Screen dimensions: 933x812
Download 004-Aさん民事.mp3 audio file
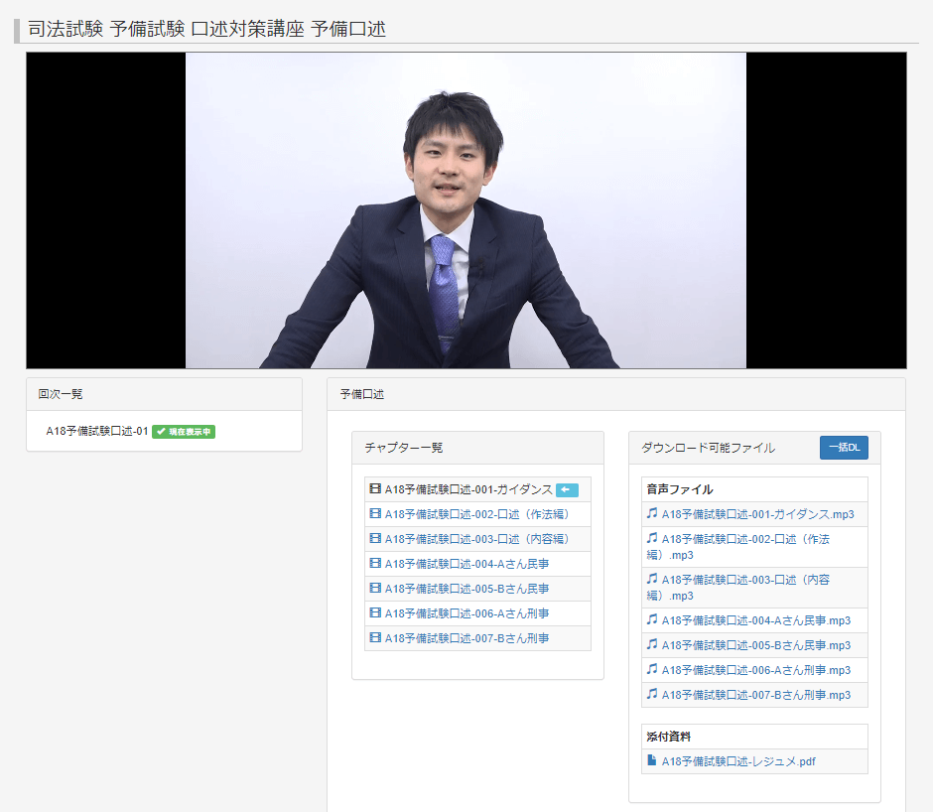[755, 620]
